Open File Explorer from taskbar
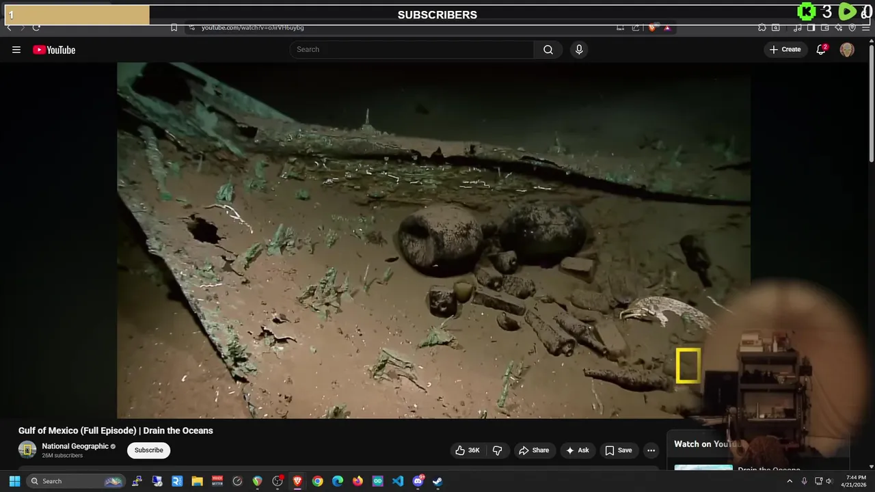This screenshot has height=492, width=875. pos(198,481)
